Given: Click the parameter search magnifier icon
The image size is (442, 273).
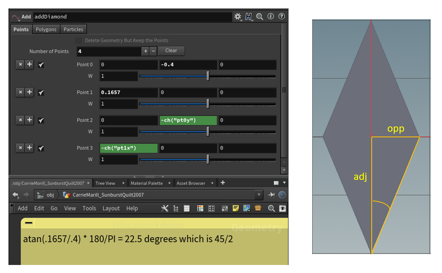Looking at the screenshot, I should click(260, 16).
